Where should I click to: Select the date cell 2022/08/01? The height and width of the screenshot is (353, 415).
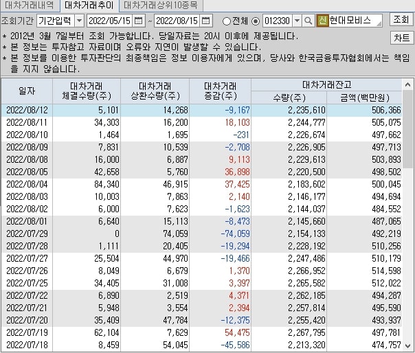[27, 221]
